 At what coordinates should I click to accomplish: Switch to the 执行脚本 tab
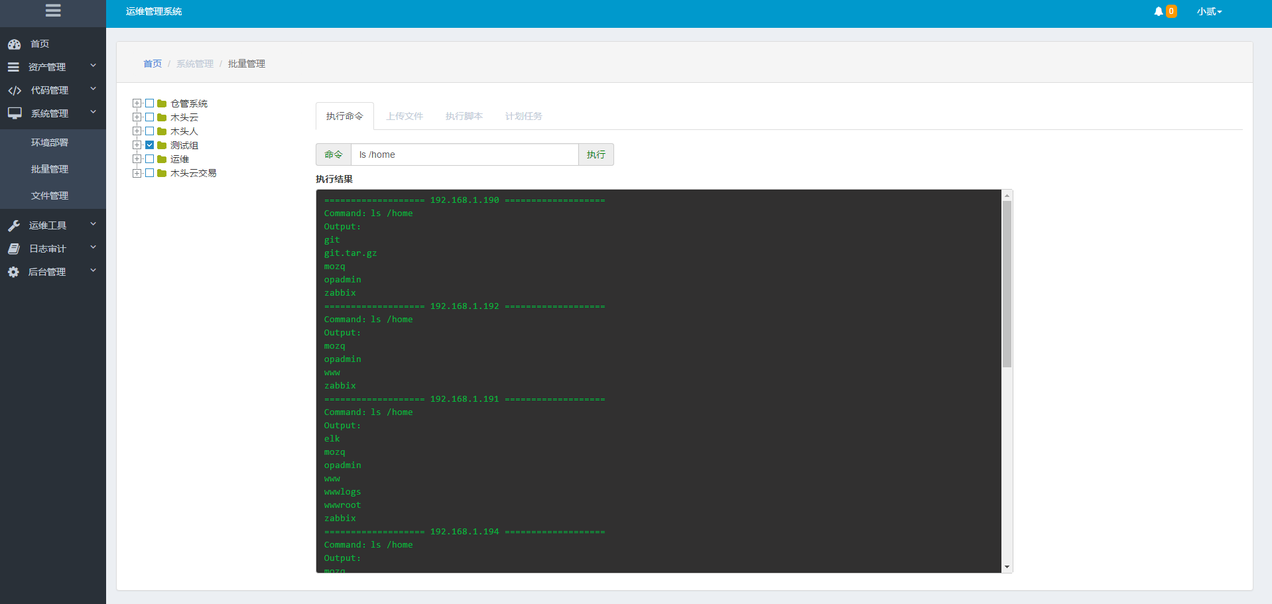point(464,116)
